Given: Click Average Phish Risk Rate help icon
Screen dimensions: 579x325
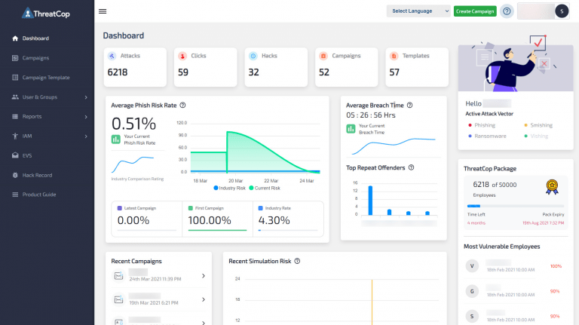Looking at the screenshot, I should [x=183, y=106].
